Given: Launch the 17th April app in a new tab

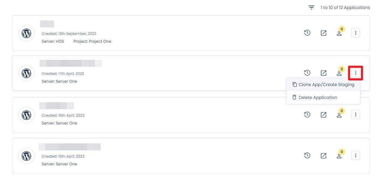Looking at the screenshot, I should pos(324,73).
